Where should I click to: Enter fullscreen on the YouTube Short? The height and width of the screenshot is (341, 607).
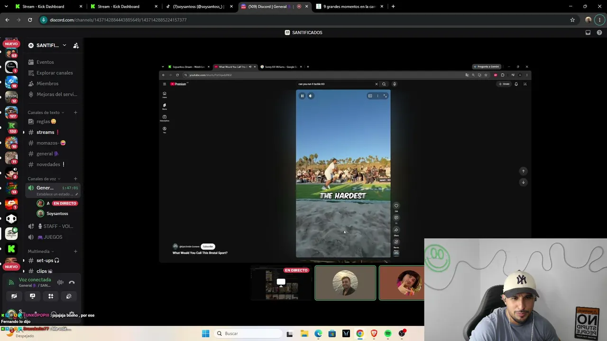[385, 96]
